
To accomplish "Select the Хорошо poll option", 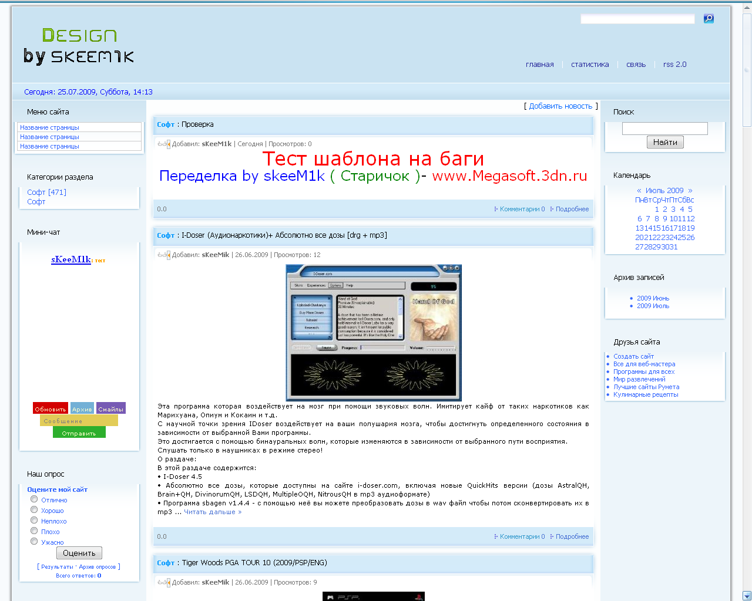I will click(34, 509).
